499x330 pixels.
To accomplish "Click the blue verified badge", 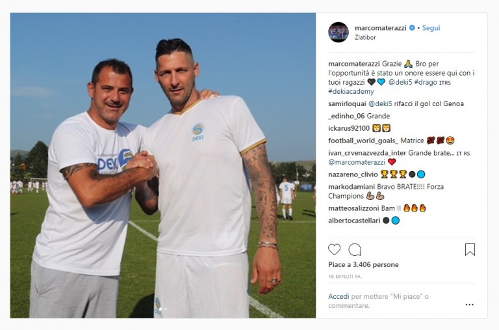I will coord(412,28).
